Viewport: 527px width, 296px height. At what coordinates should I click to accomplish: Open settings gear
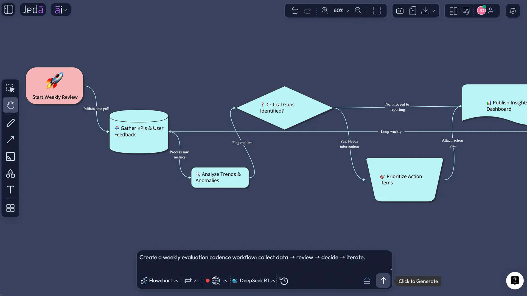click(x=513, y=11)
